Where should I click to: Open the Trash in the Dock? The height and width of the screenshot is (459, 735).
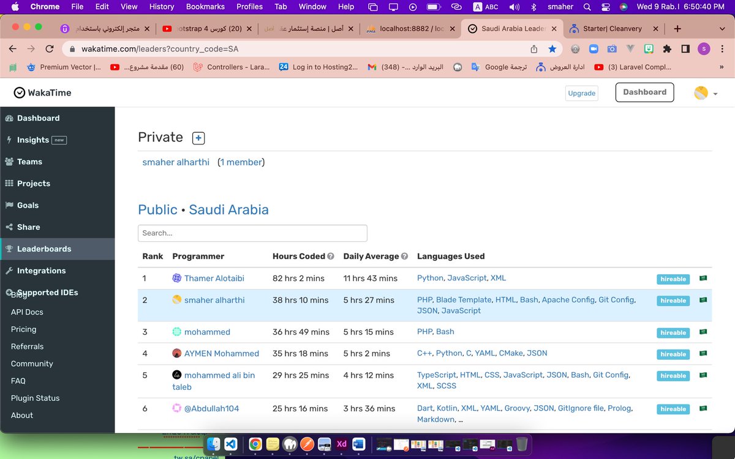click(x=521, y=444)
